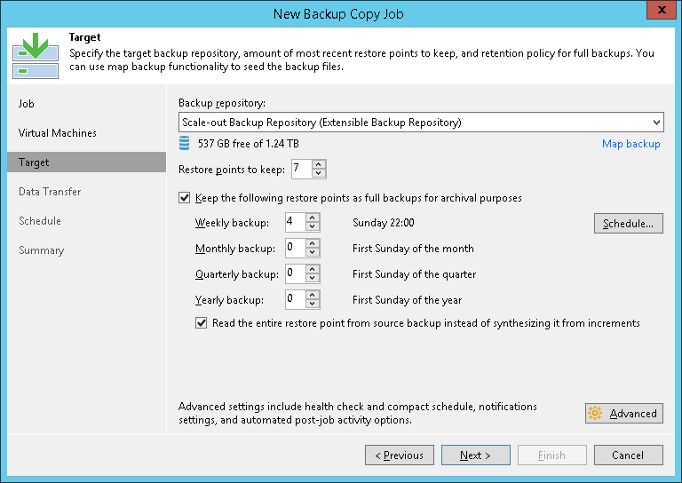Expand the Backup repository dropdown
The width and height of the screenshot is (682, 483).
tap(656, 122)
